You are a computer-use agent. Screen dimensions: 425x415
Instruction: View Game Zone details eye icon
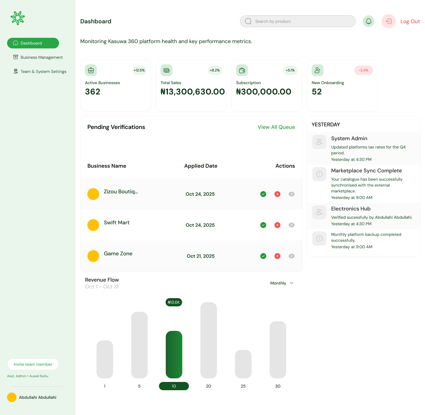pos(292,256)
